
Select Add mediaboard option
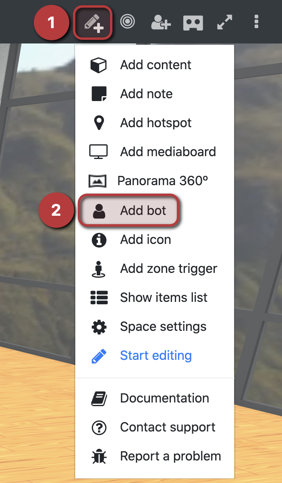click(x=155, y=152)
